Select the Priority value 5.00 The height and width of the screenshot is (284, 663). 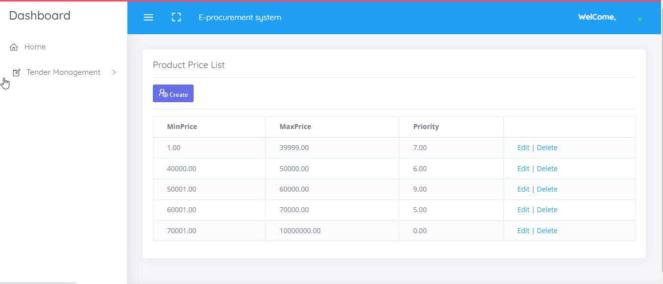(420, 210)
